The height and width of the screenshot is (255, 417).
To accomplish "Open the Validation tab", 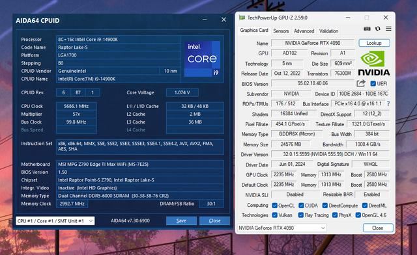I will (328, 31).
